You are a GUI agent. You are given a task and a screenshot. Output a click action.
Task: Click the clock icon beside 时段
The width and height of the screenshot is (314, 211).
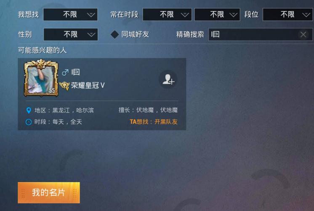click(x=29, y=122)
